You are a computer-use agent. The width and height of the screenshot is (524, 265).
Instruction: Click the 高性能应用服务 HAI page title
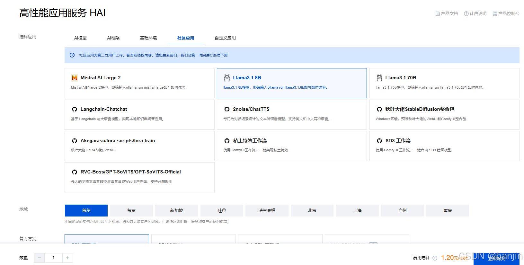pyautogui.click(x=62, y=13)
